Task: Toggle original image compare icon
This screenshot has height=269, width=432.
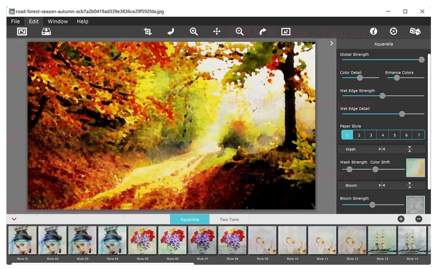Action: pos(286,32)
